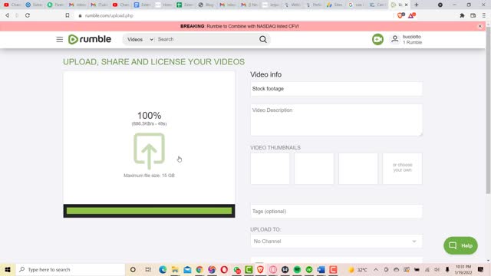Click the BREAKING Rumble NASDAQ banner link
The width and height of the screenshot is (491, 276).
[239, 26]
